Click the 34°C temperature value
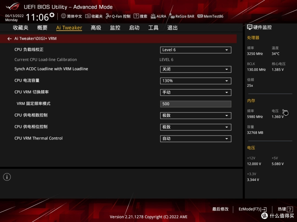The width and height of the screenshot is (297, 222). [x=275, y=54]
